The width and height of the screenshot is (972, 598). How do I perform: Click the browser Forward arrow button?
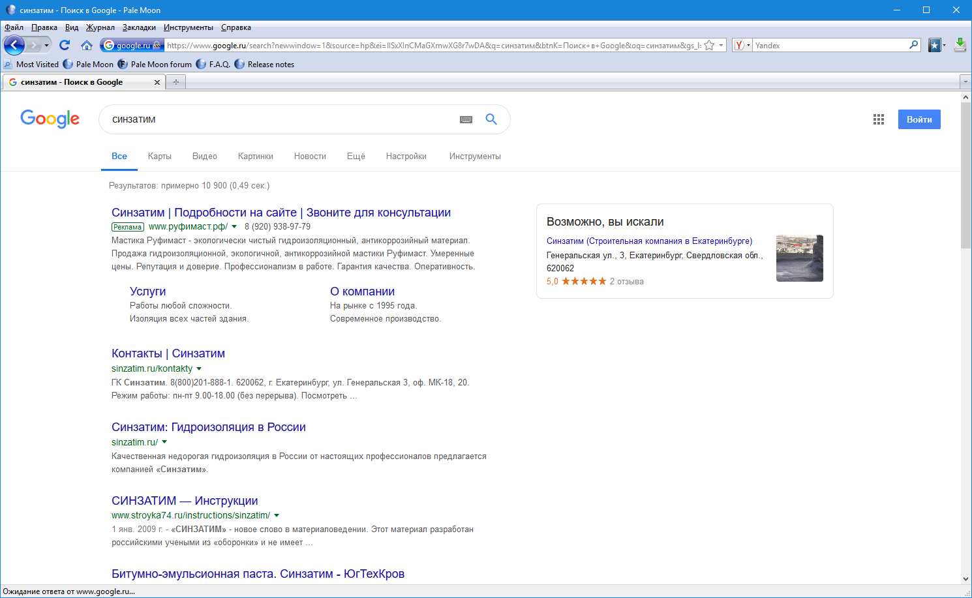coord(34,45)
